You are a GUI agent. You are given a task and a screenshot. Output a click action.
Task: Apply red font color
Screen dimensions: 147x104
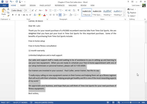click(45, 15)
